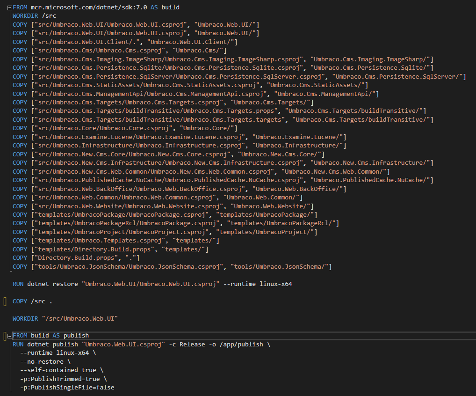Click the Umbraco.Web.BackOffice.csproj COPY line
476x396 pixels.
click(x=180, y=189)
